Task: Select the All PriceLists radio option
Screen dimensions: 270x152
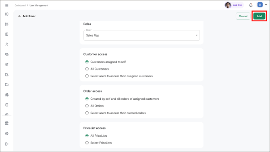Action: pyautogui.click(x=87, y=136)
